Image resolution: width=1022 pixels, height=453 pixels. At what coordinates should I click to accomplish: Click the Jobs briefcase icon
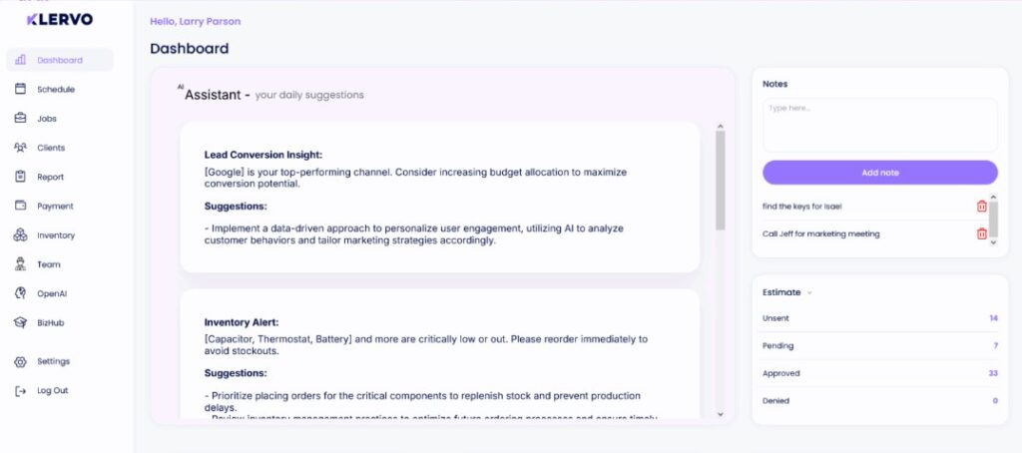tap(21, 118)
